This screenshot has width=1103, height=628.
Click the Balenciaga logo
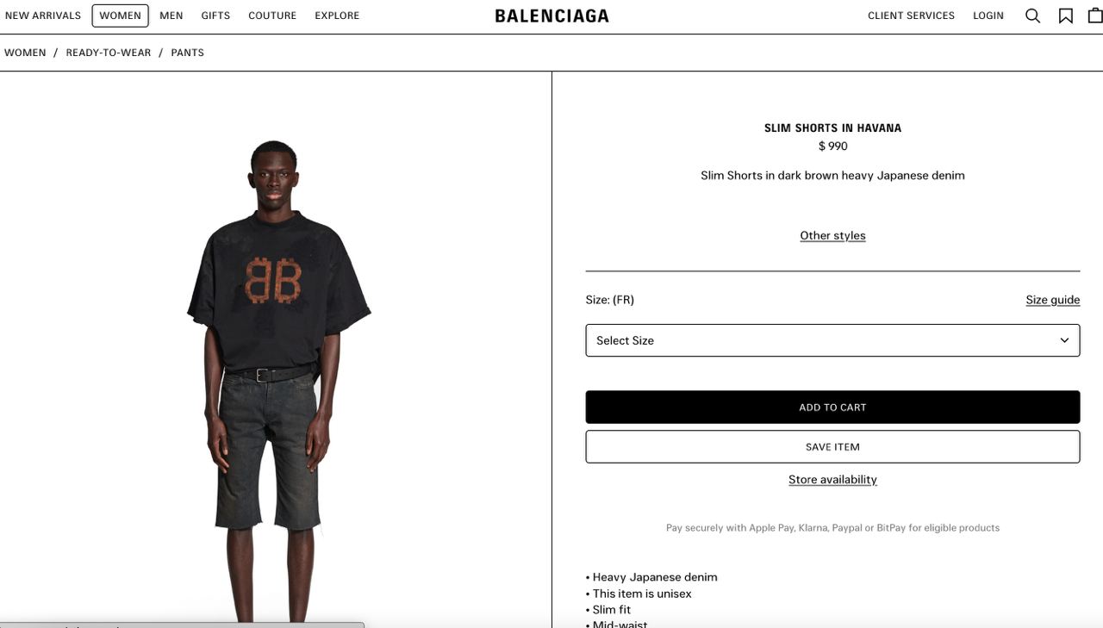click(x=551, y=16)
